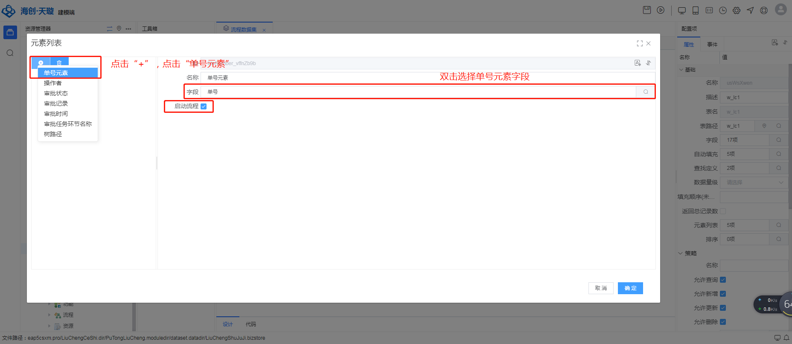Screen dimensions: 792x344
Task: Expand the 流程 tree node
Action: click(x=49, y=315)
